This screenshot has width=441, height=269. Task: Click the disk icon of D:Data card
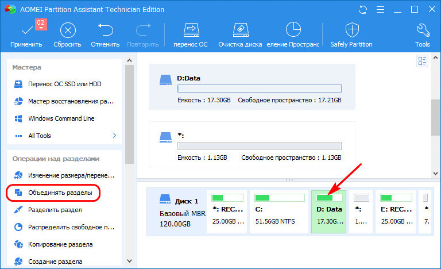165,80
